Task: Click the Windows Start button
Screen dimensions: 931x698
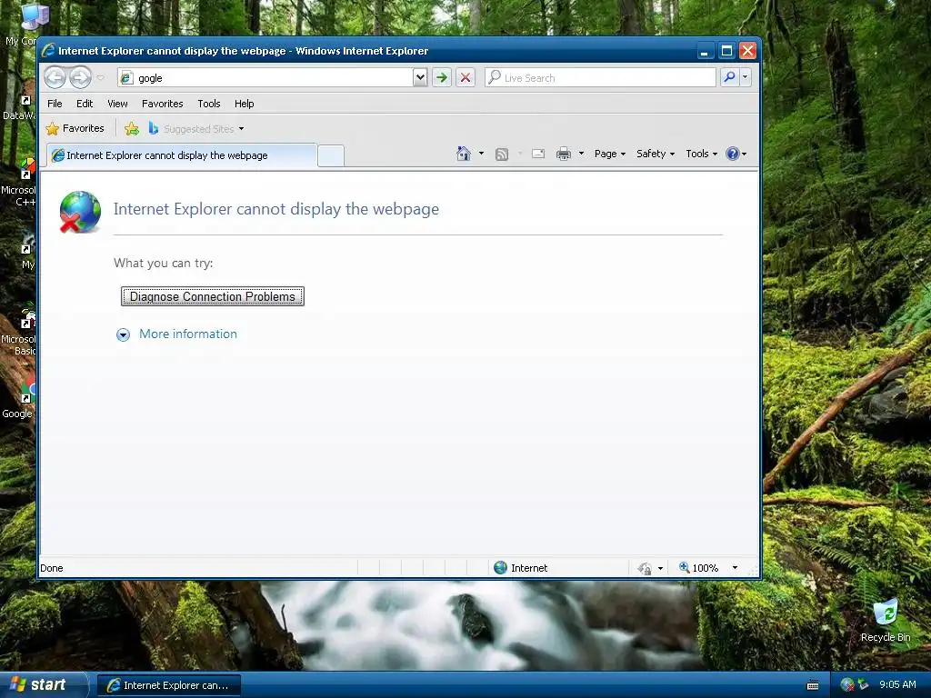Action: (44, 685)
